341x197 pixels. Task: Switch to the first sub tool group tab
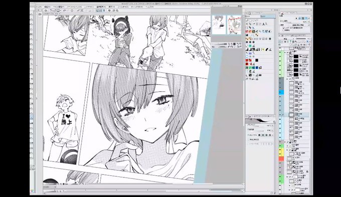point(252,17)
